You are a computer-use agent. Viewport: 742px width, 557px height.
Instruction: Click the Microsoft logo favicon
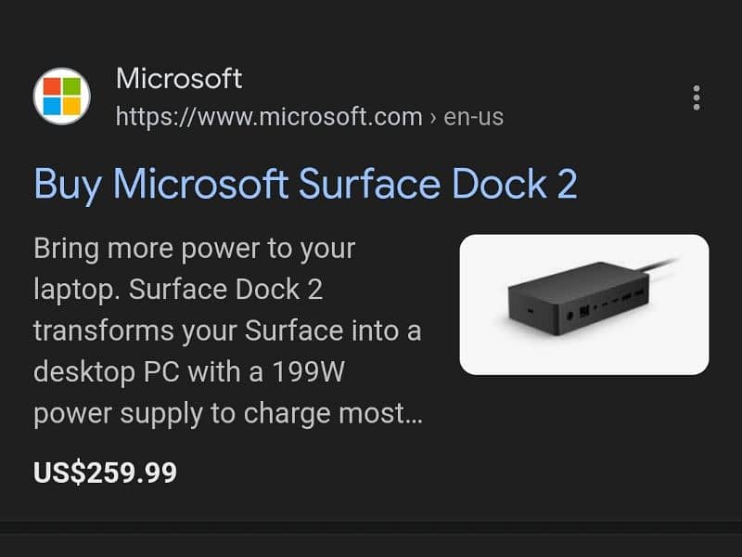point(63,97)
